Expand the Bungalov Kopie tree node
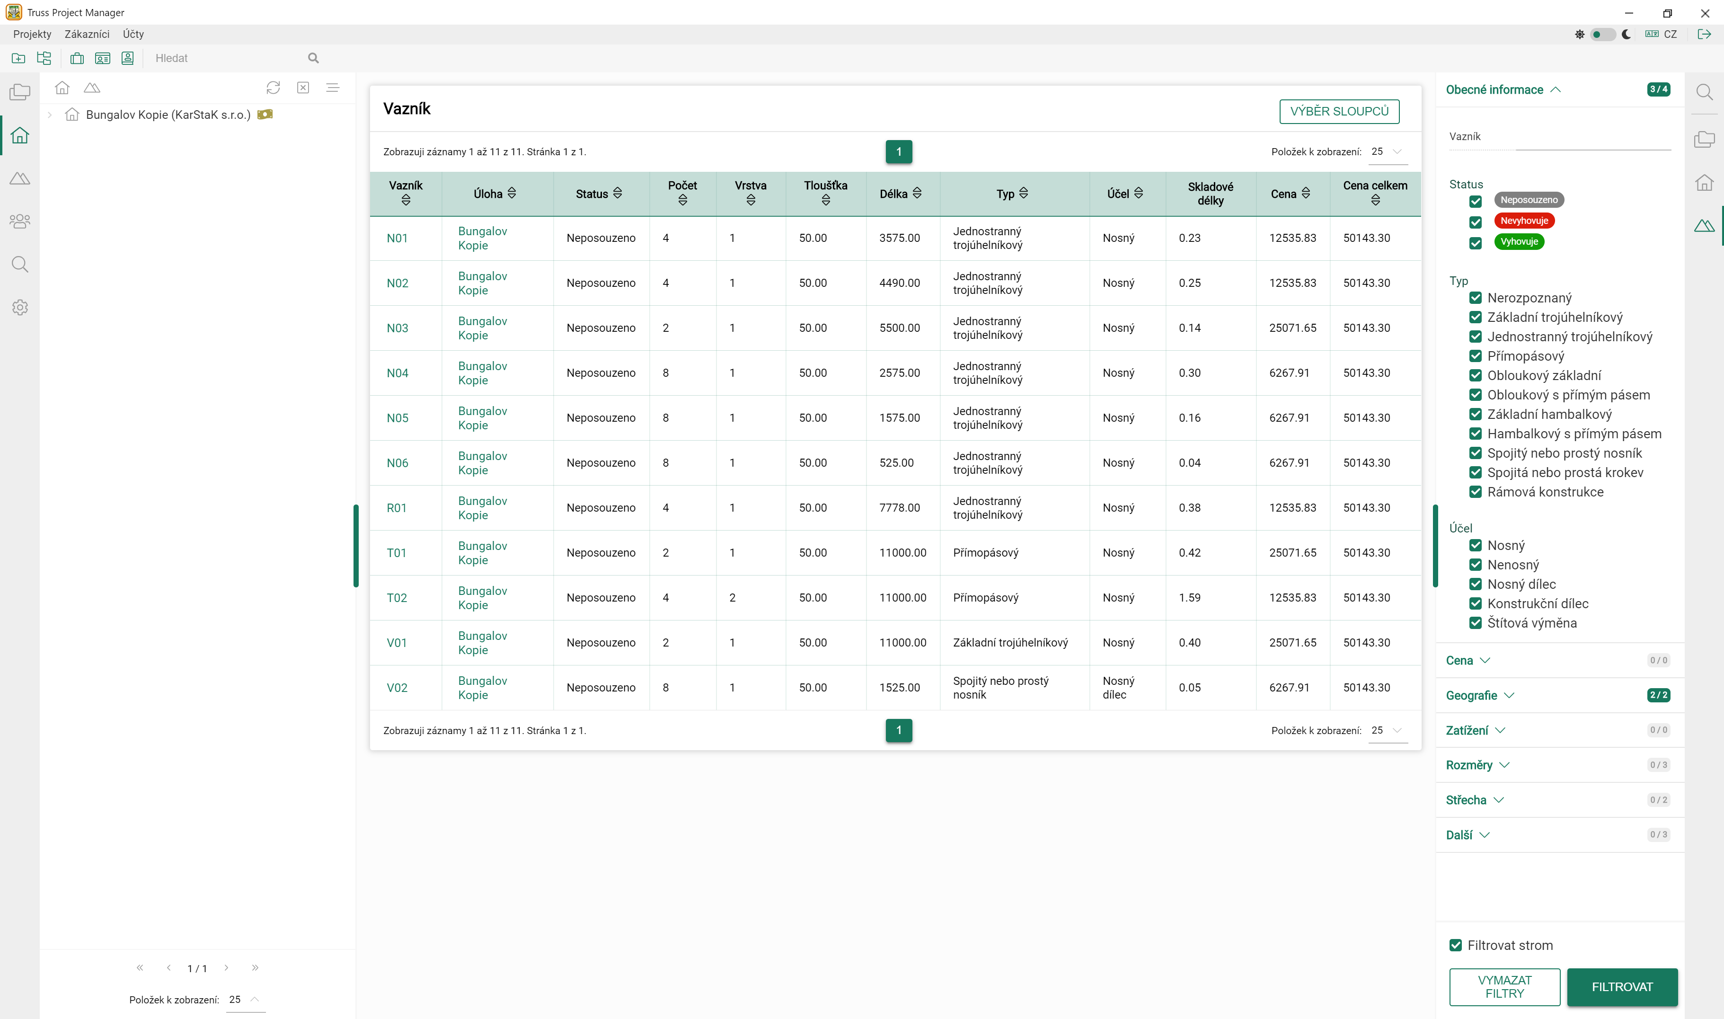This screenshot has width=1724, height=1019. coord(49,115)
